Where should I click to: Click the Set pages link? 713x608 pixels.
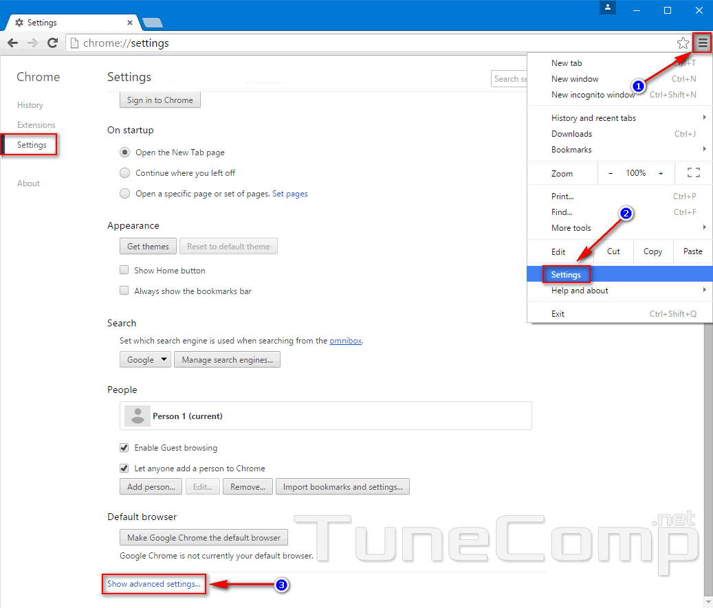(289, 194)
